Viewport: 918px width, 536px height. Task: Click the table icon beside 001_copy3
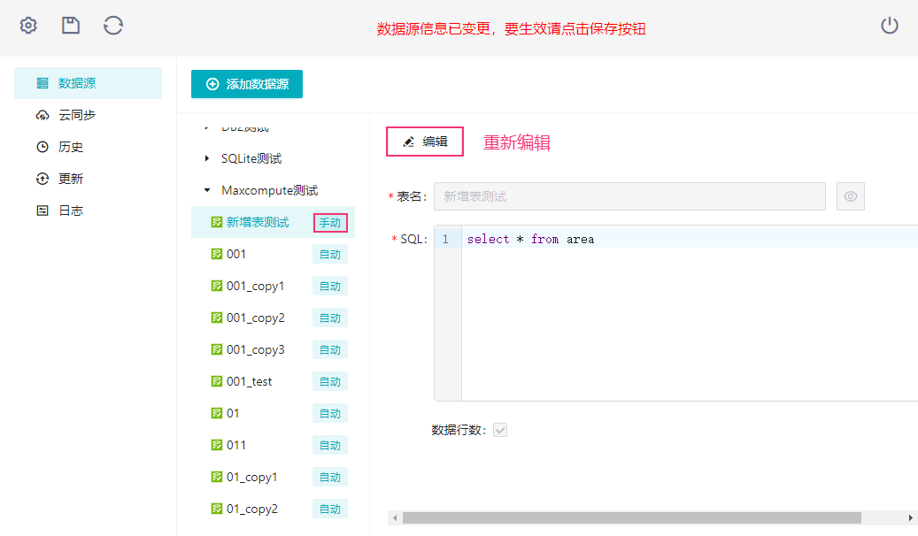(x=217, y=349)
